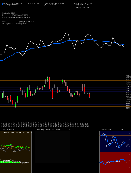
Task: Click the 9997.64 price level label
Action: 128,101
